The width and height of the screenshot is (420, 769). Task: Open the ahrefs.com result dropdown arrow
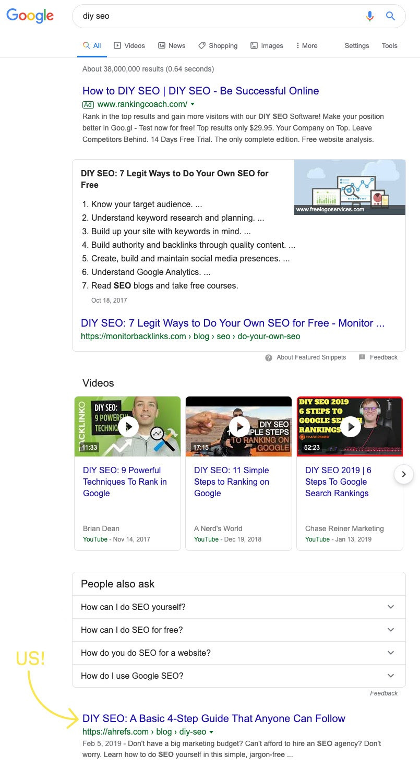(x=211, y=732)
